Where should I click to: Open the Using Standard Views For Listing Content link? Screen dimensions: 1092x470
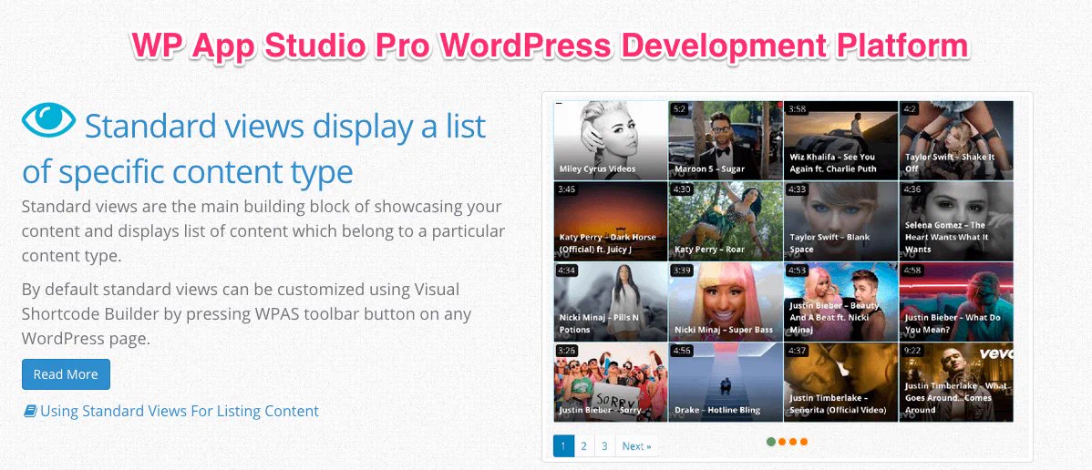[179, 411]
